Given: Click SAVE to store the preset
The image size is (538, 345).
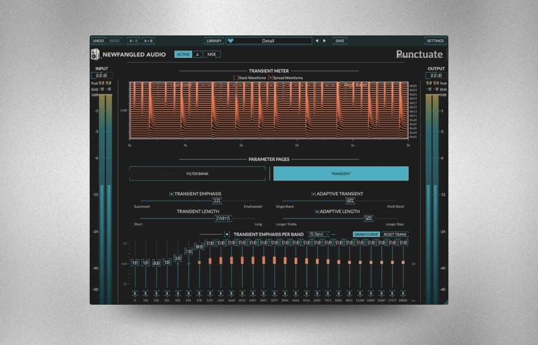Looking at the screenshot, I should click(x=340, y=41).
